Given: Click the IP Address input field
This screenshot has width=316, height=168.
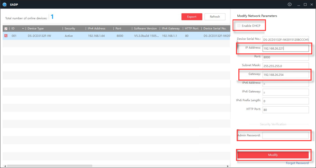Looking at the screenshot, I should 286,48.
